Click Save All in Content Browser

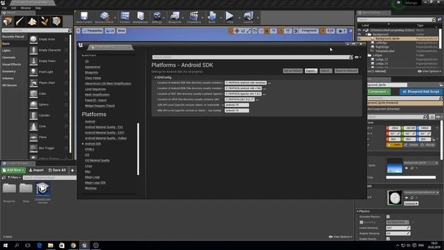pos(57,170)
